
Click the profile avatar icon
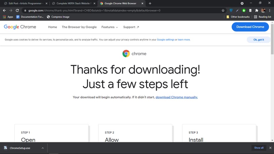click(x=263, y=10)
